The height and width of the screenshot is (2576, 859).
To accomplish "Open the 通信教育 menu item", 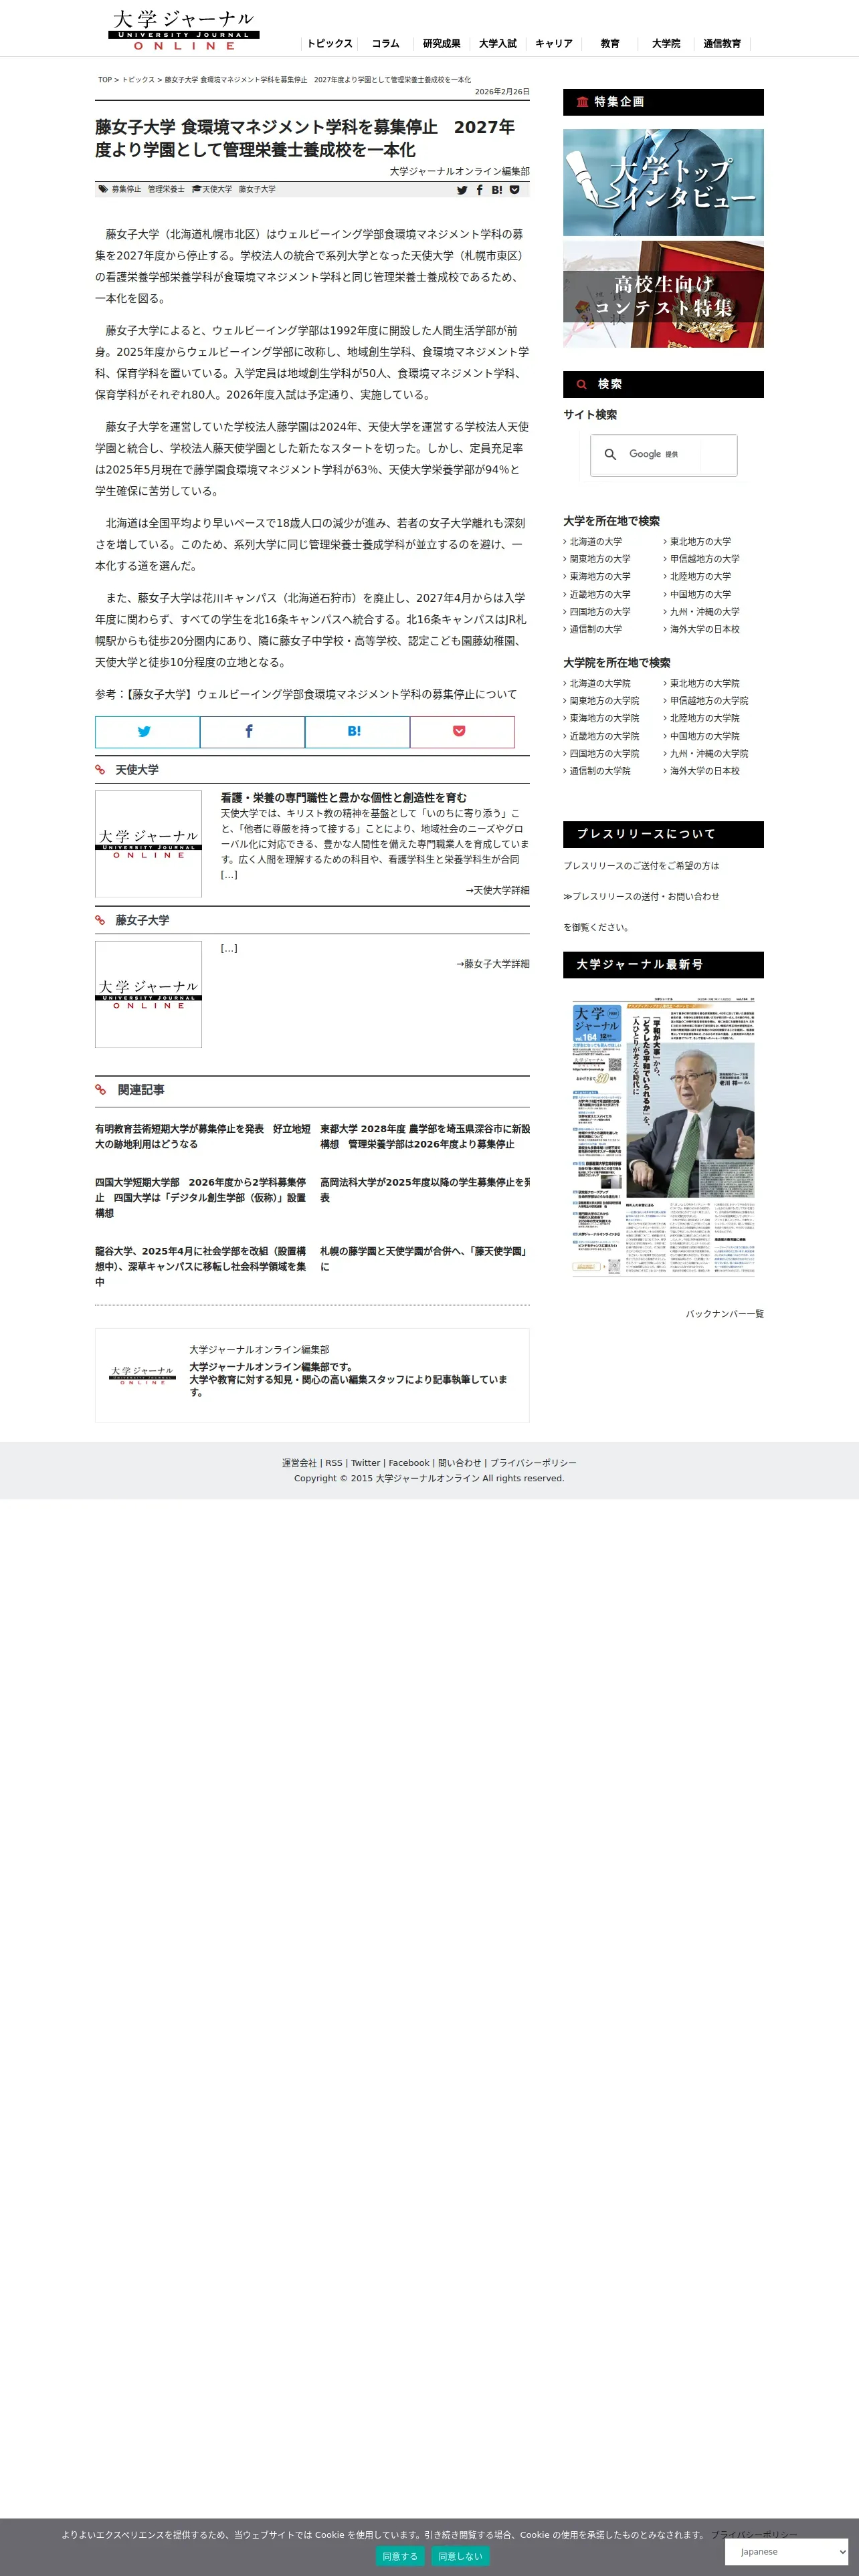I will (x=721, y=43).
